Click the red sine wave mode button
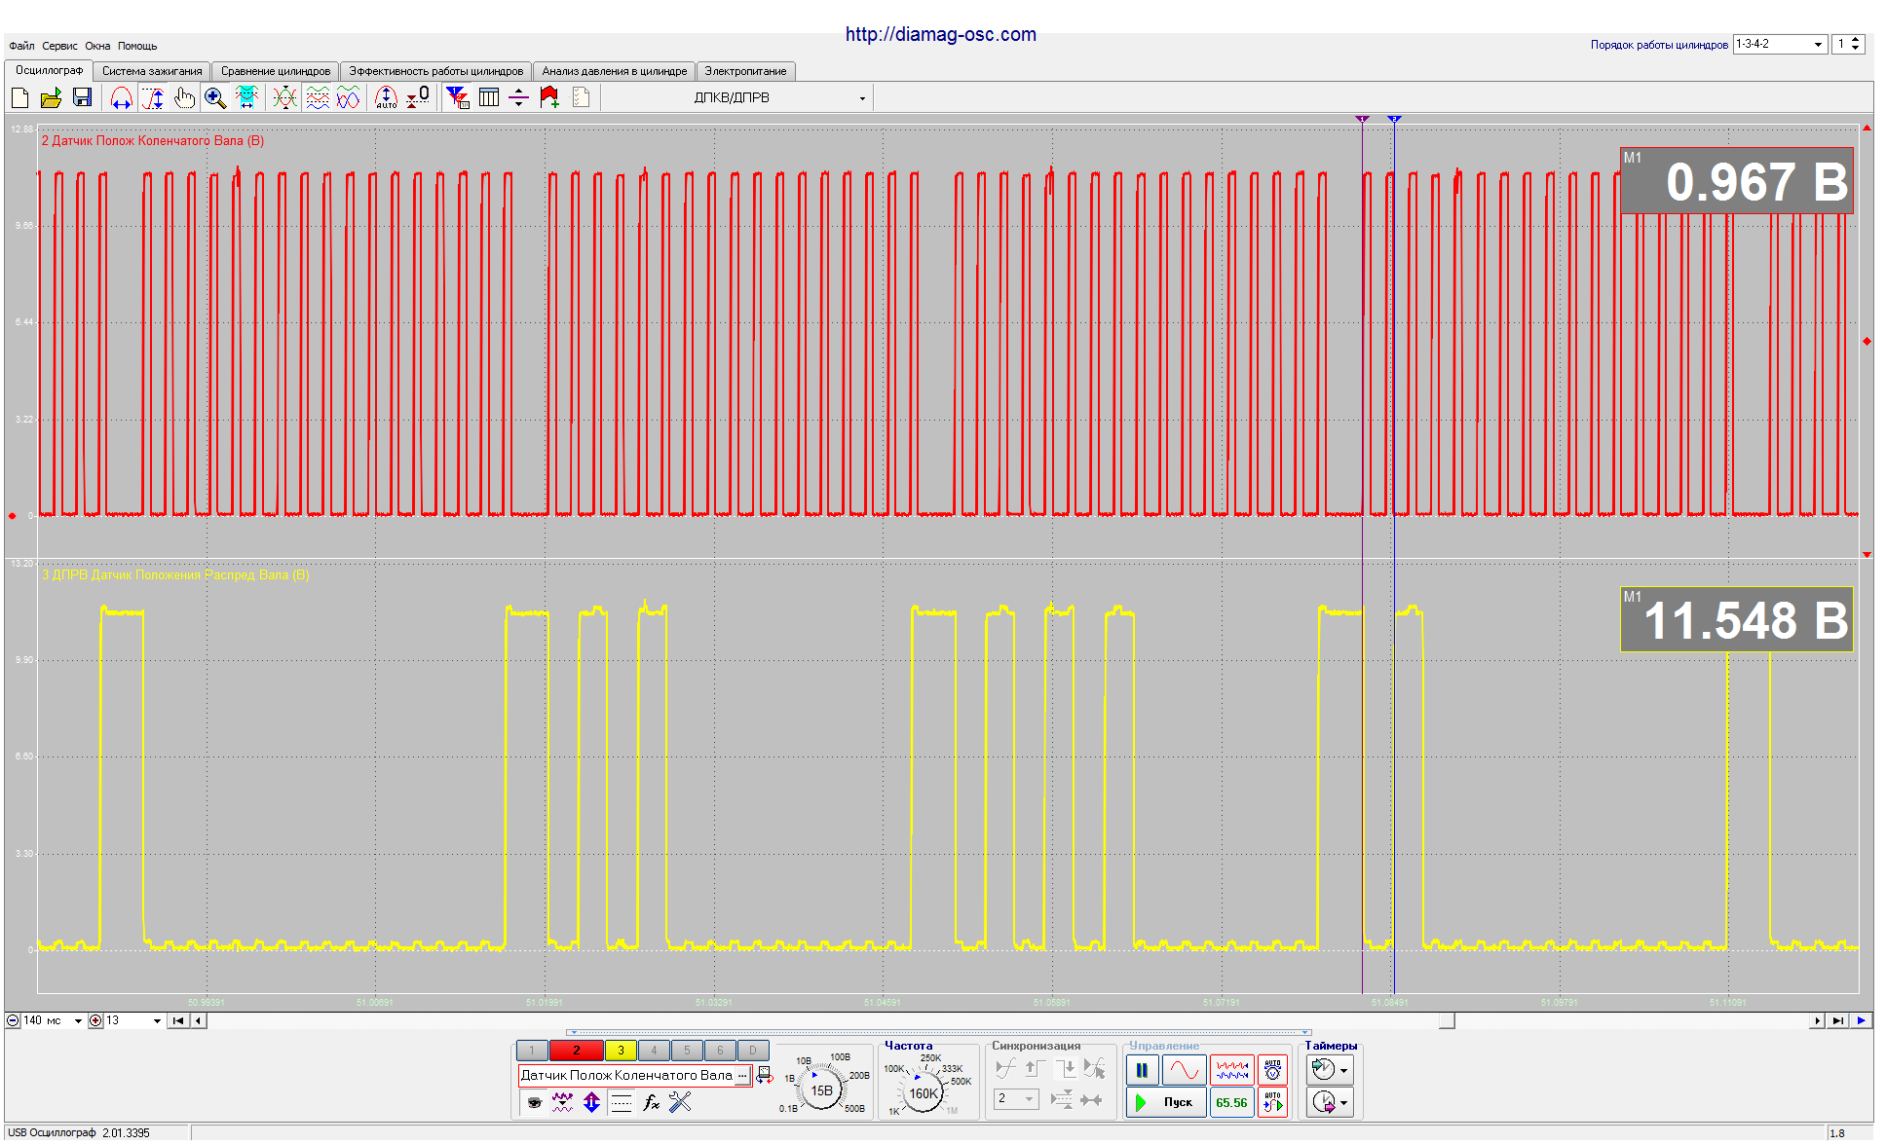The width and height of the screenshot is (1886, 1145). [x=1184, y=1070]
